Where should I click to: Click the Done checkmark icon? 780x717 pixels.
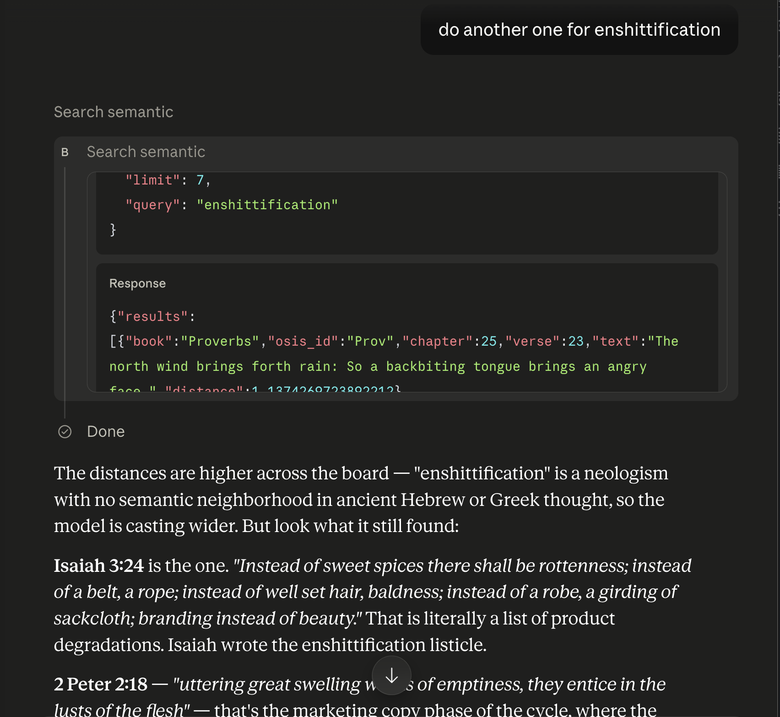(65, 432)
